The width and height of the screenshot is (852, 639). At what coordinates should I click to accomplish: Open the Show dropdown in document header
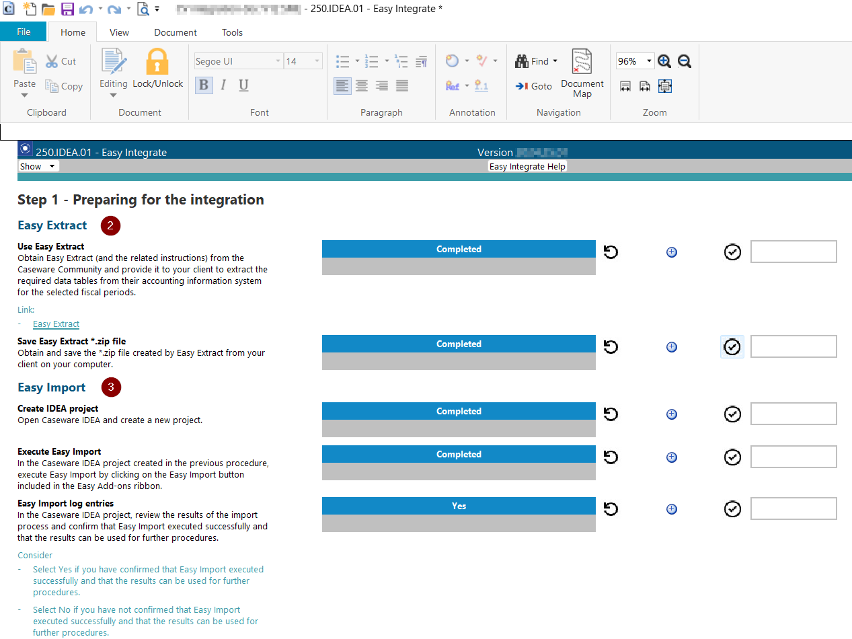point(38,166)
